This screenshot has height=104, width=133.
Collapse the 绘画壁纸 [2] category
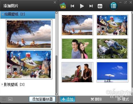28,15
